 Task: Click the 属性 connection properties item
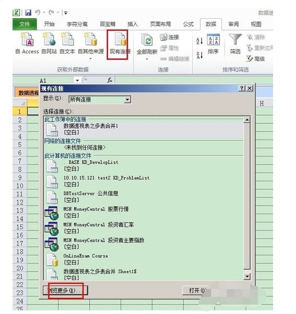point(169,48)
